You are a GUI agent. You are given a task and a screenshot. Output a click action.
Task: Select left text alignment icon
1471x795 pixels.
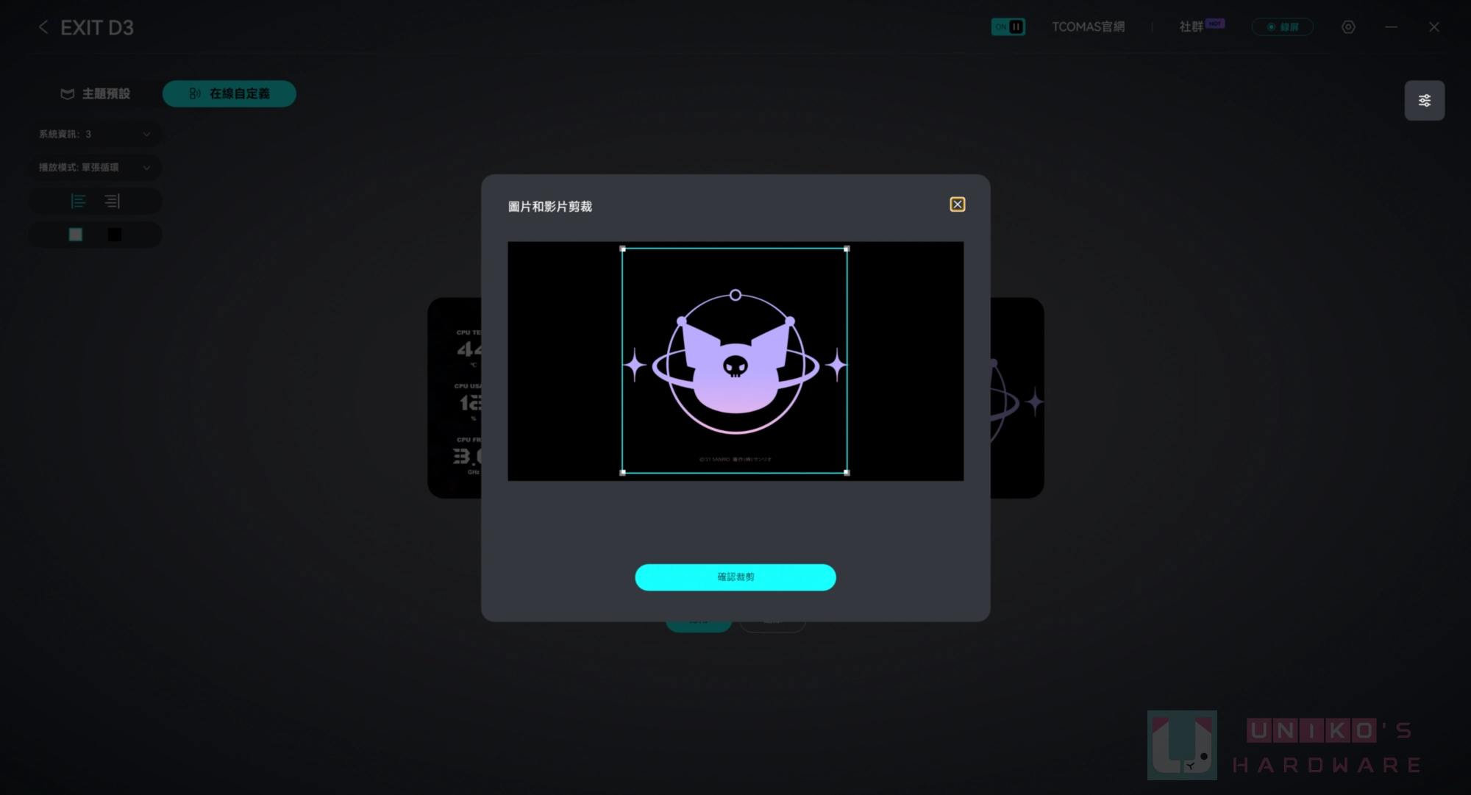pyautogui.click(x=78, y=202)
